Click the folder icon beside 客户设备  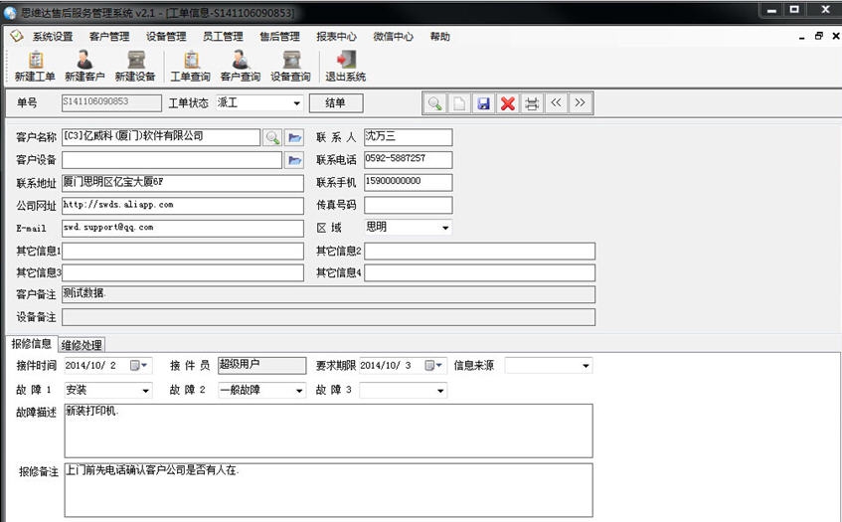coord(294,160)
